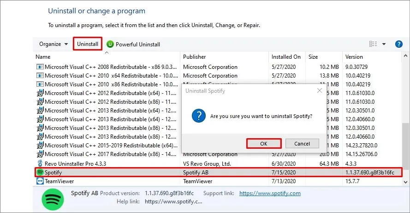Click the 10.2 MB size cell
Image resolution: width=410 pixels, height=213 pixels.
(329, 67)
